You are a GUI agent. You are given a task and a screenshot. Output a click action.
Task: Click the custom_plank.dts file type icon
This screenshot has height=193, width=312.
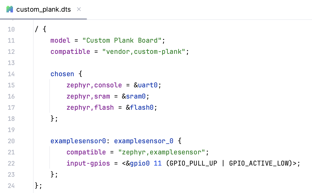coord(10,9)
